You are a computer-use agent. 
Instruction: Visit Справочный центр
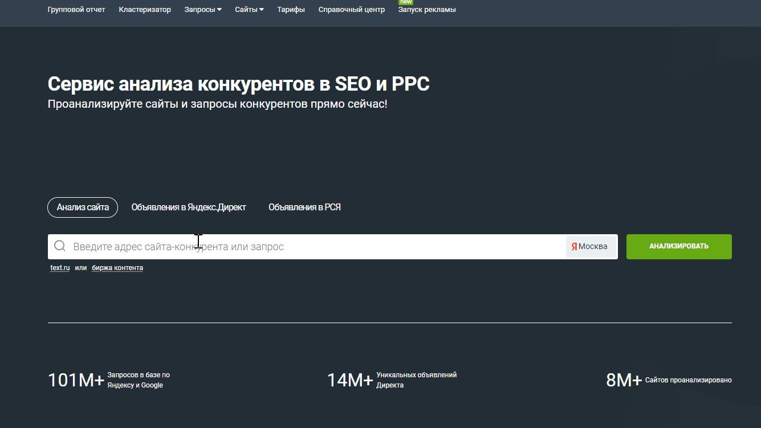[352, 10]
